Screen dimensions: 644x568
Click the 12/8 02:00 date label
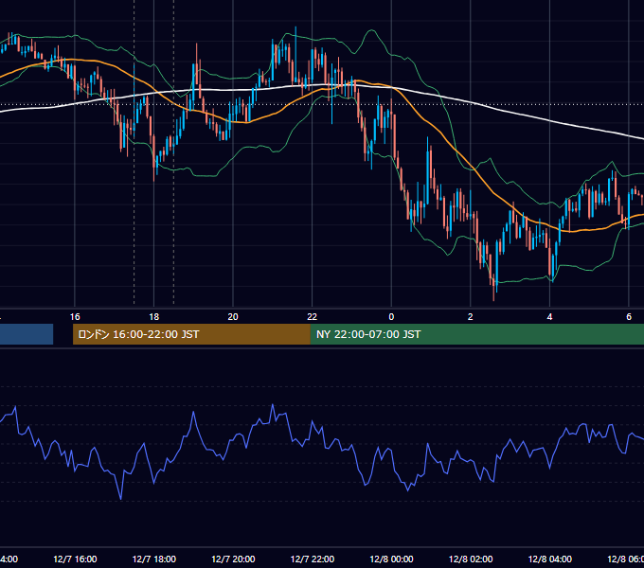[471, 559]
